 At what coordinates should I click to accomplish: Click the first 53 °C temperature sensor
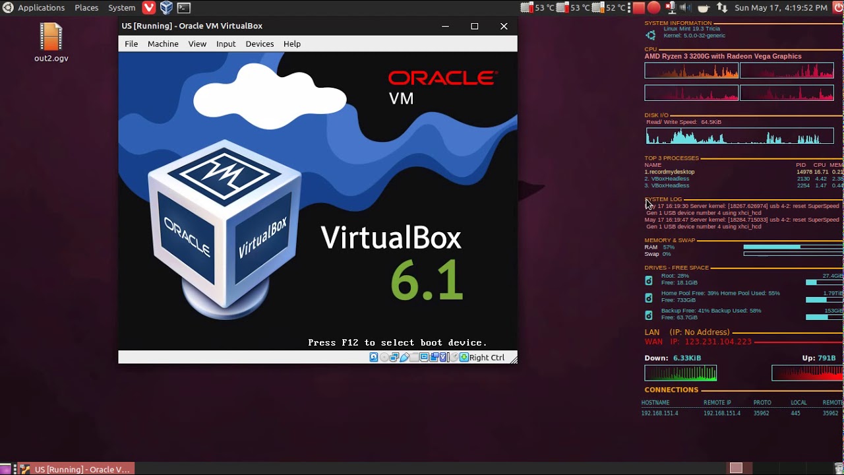point(537,8)
